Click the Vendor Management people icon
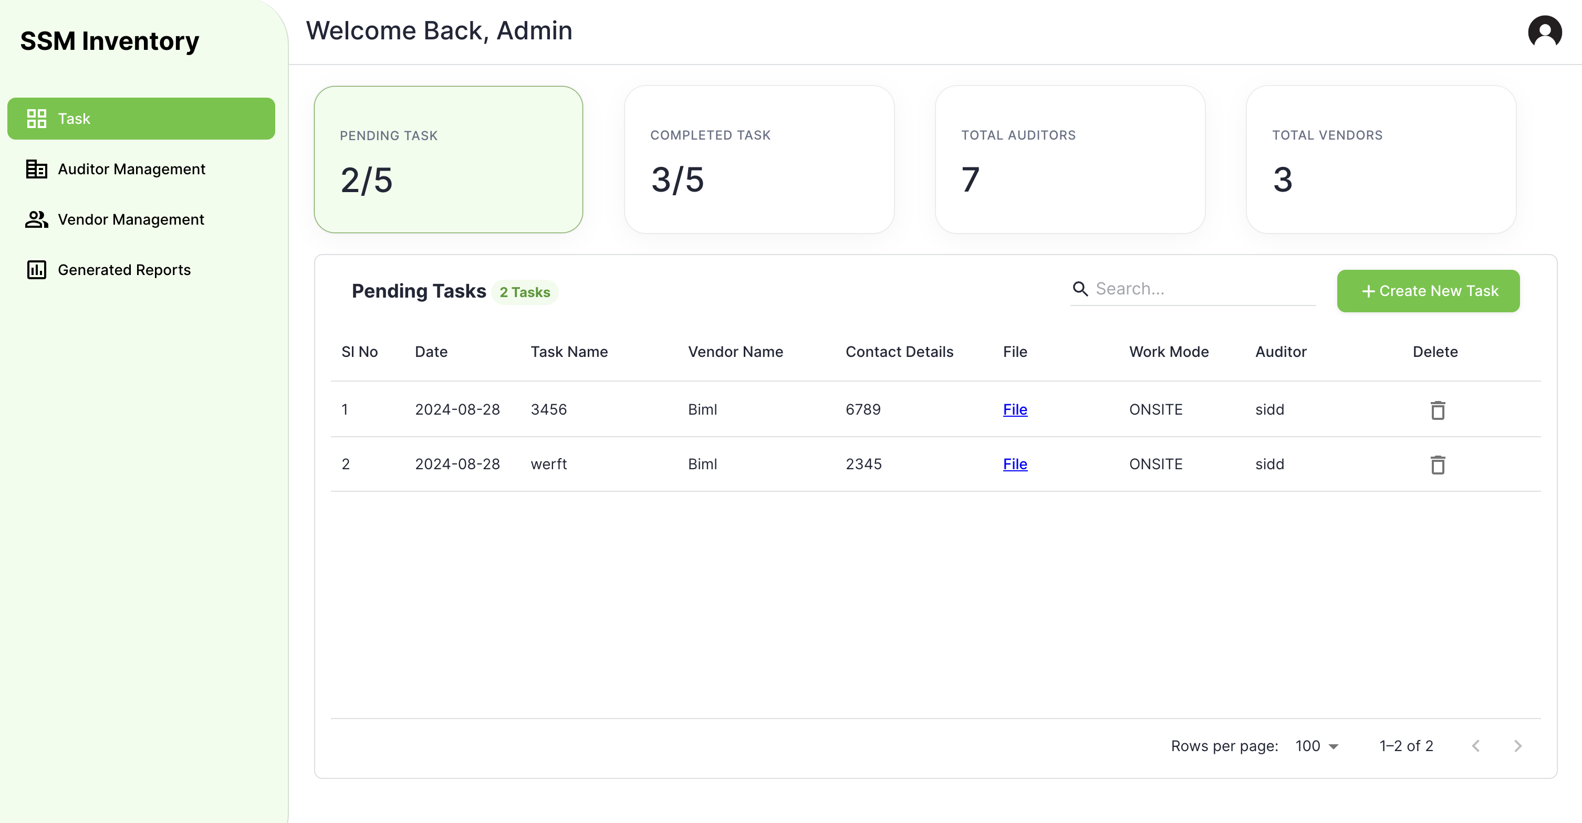 pyautogui.click(x=36, y=219)
